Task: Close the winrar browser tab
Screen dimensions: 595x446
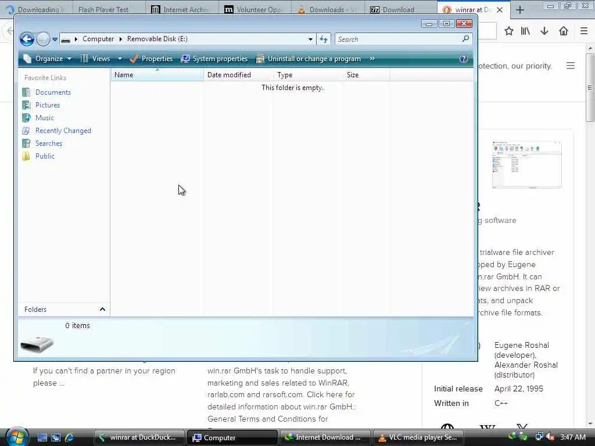Action: point(500,10)
